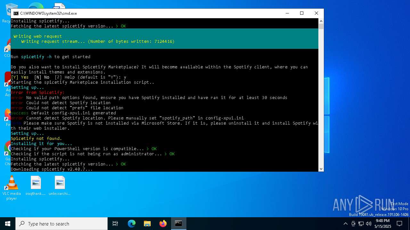
Task: Click the console scrollbar up arrow
Action: (x=321, y=21)
